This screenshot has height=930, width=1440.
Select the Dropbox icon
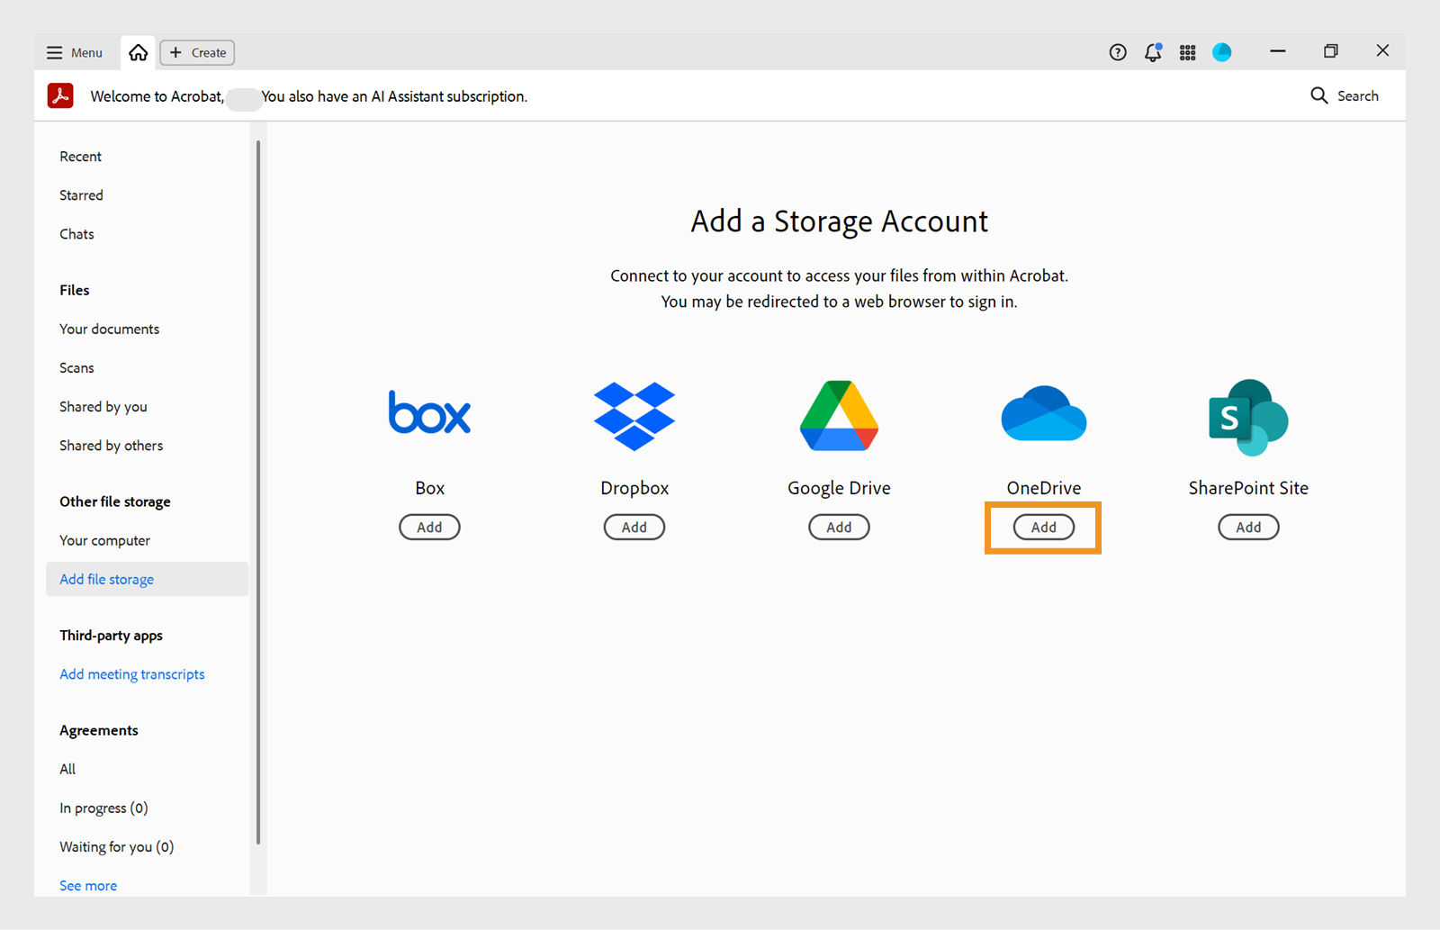[x=634, y=415]
